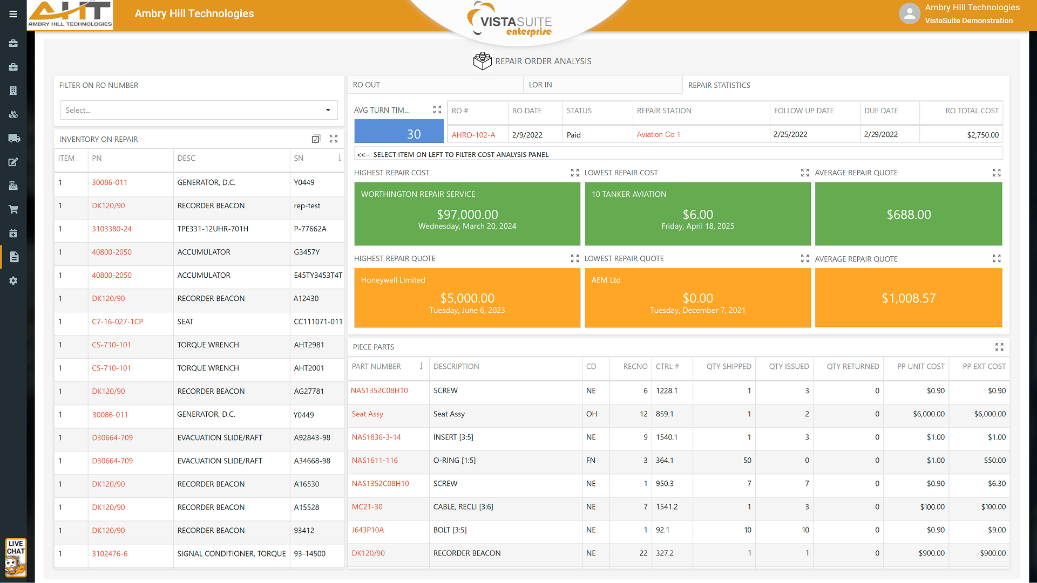Click the cash register sidebar icon

point(13,186)
